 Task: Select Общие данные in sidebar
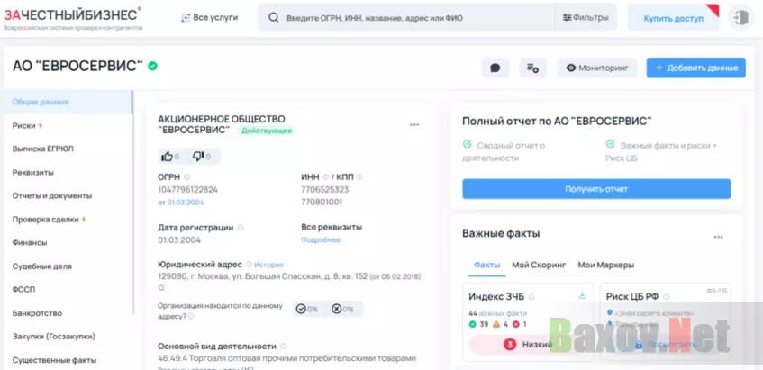tap(68, 102)
